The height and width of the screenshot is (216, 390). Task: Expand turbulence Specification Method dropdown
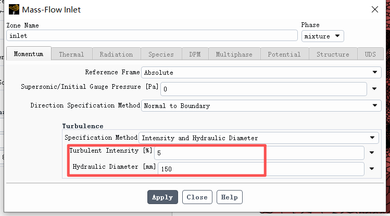click(x=259, y=138)
